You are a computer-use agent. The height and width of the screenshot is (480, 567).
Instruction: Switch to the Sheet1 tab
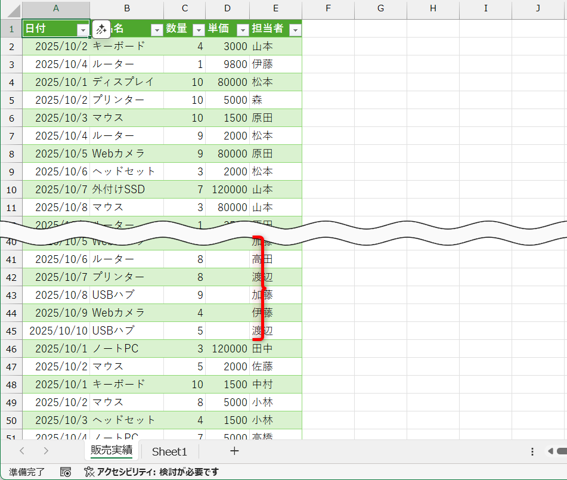169,451
